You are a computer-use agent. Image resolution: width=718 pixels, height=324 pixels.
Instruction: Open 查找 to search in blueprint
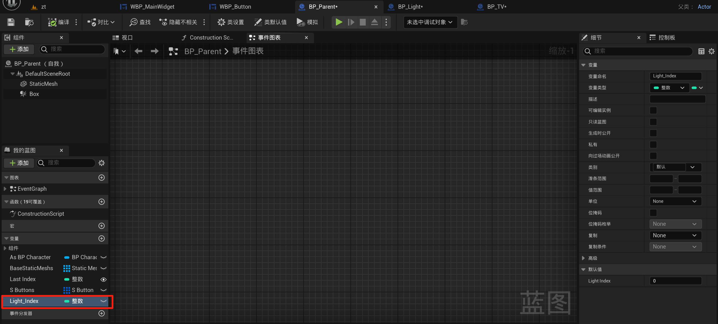(x=139, y=22)
